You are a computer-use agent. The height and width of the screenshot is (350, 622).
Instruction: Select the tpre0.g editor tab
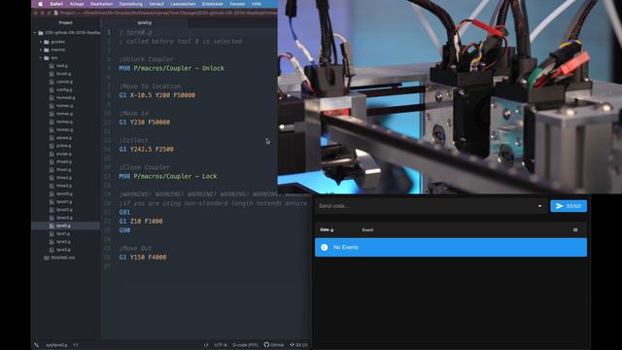click(145, 22)
